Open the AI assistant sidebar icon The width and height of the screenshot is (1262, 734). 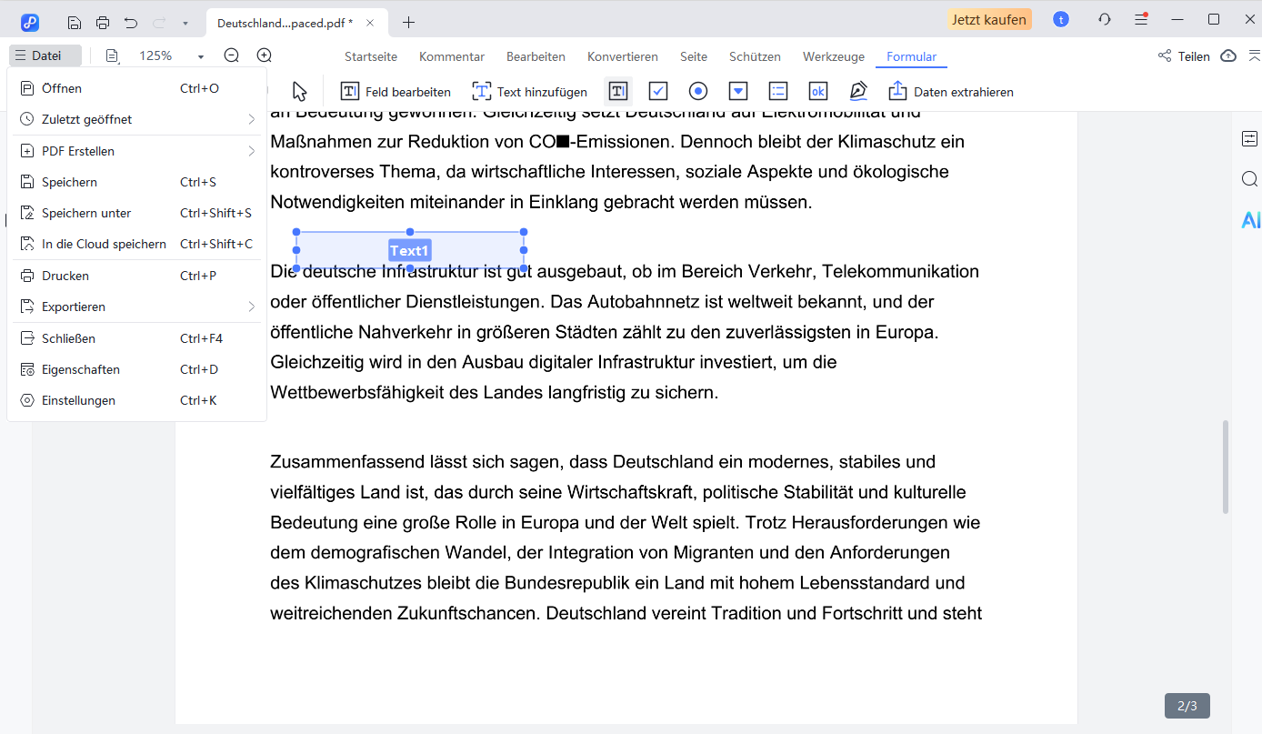click(1250, 219)
